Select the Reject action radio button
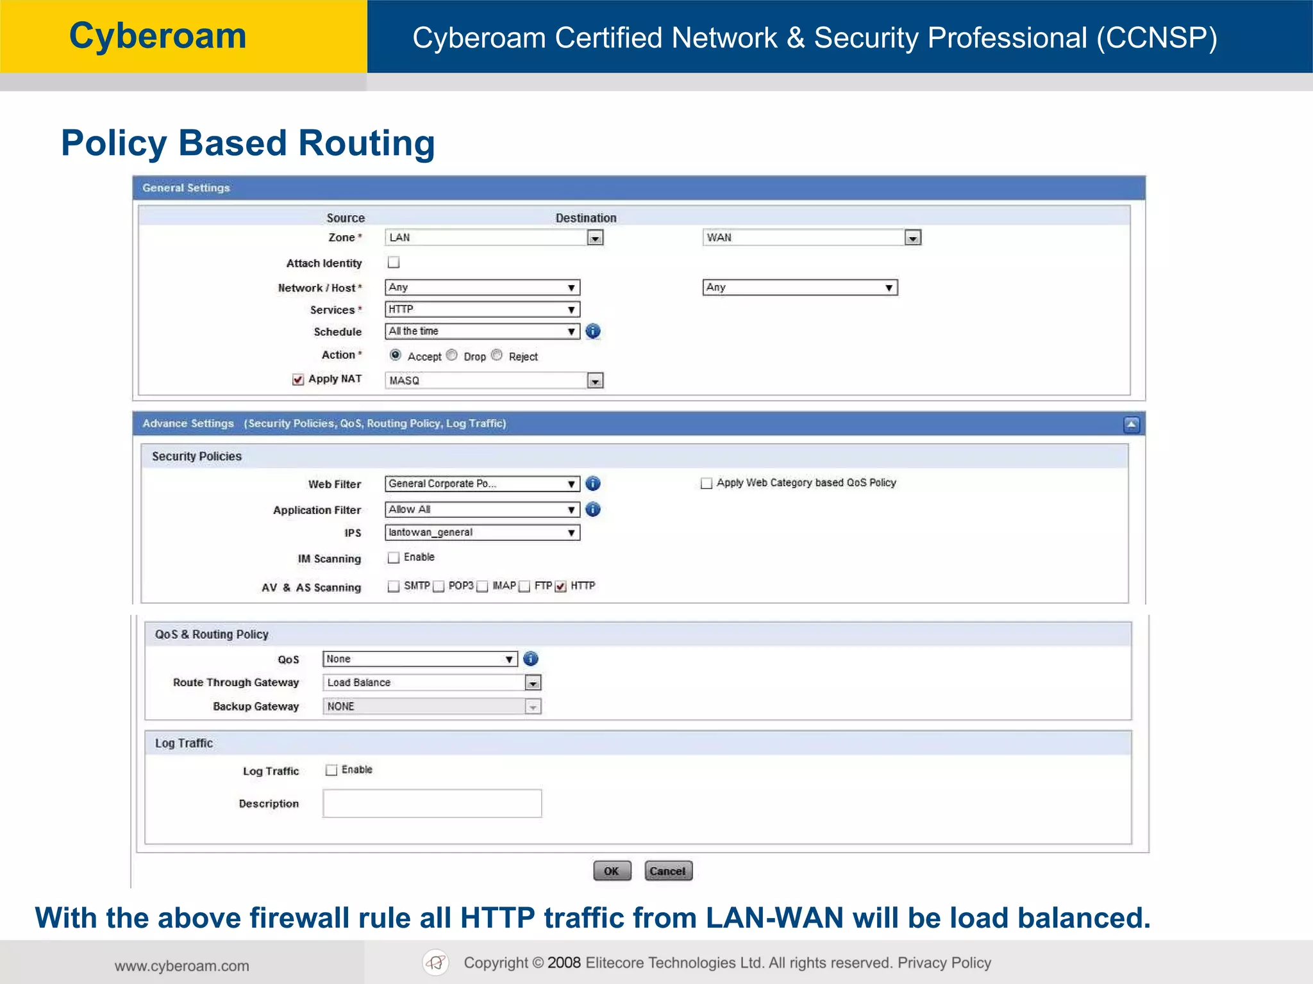 tap(497, 355)
